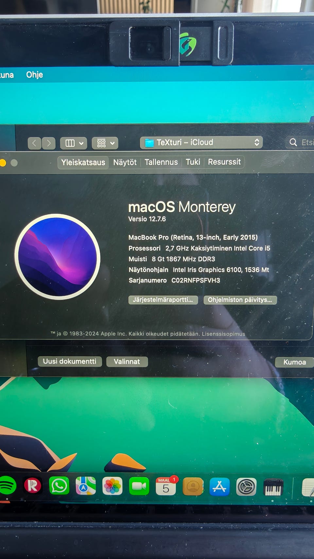The height and width of the screenshot is (559, 314).
Task: Click into the Etsi search field
Action: (300, 142)
